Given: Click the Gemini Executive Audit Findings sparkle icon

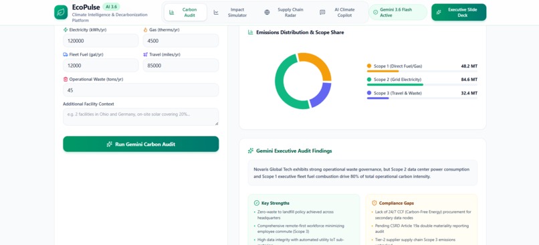Looking at the screenshot, I should tap(251, 151).
